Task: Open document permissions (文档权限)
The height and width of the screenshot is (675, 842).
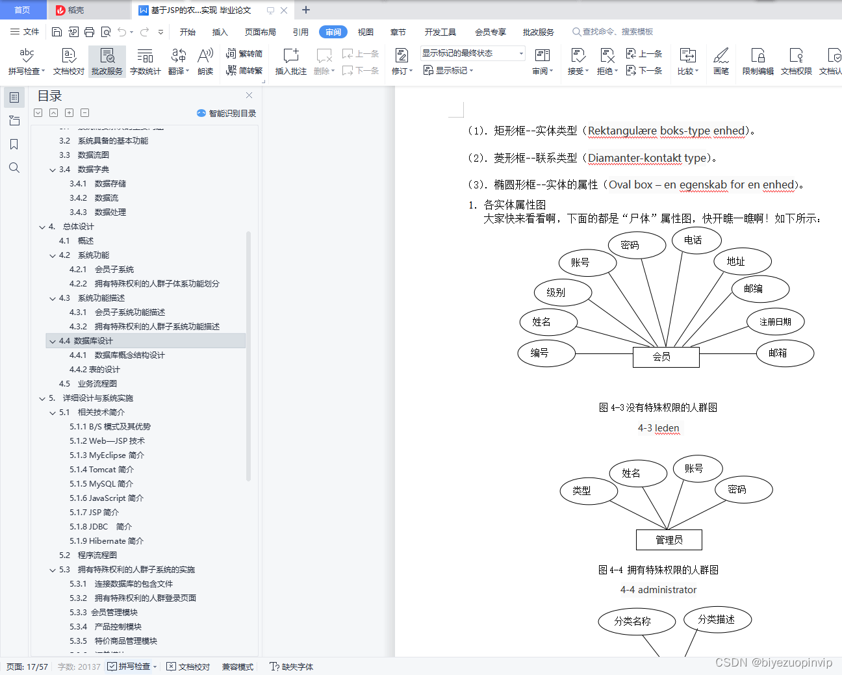Action: (x=797, y=62)
